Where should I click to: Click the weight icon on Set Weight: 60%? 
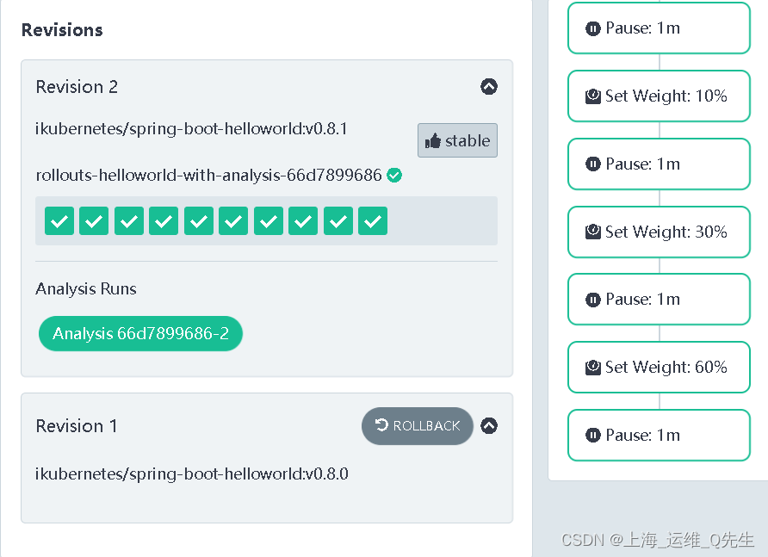pyautogui.click(x=593, y=367)
